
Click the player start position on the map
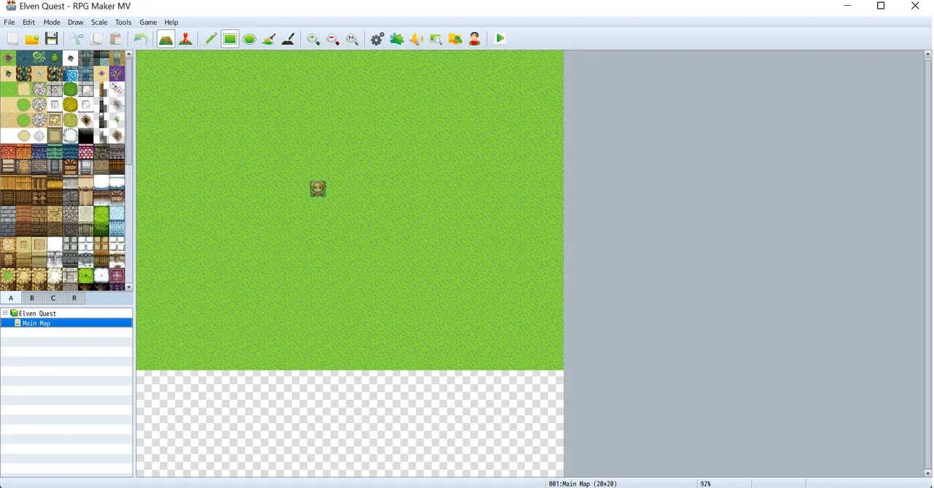click(x=318, y=189)
